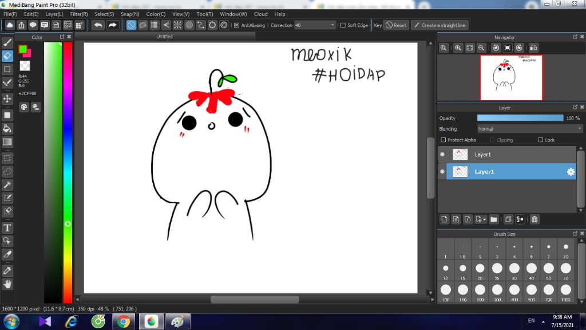
Task: Click the Reset key button
Action: click(x=396, y=25)
